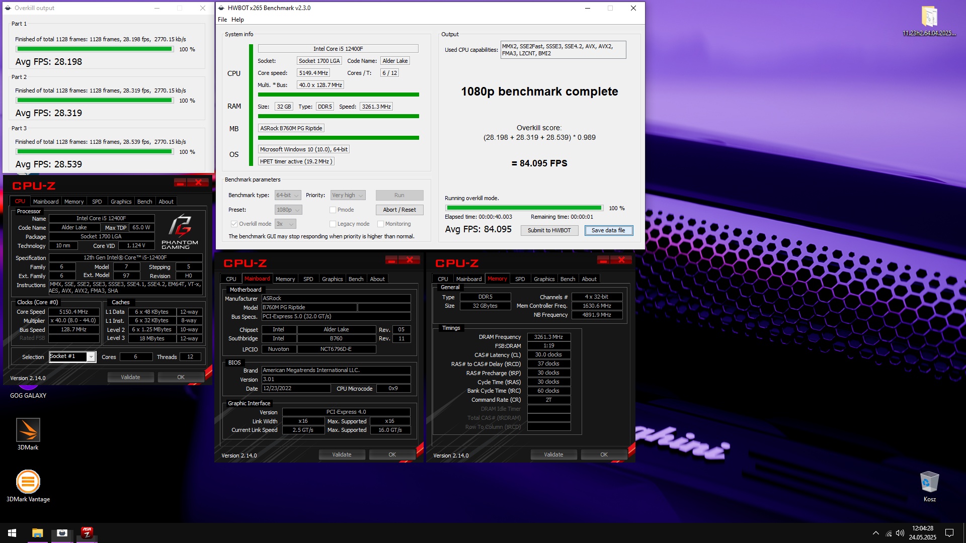Open the zipped folder 11.23h2.64.04.2025 on desktop
The height and width of the screenshot is (543, 966).
(929, 21)
